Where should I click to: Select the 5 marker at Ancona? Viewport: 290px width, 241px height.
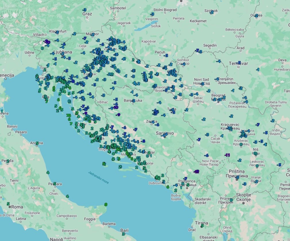coord(37,143)
